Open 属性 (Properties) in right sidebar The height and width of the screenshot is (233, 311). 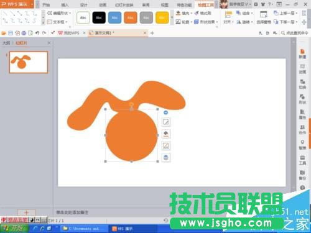pos(302,114)
